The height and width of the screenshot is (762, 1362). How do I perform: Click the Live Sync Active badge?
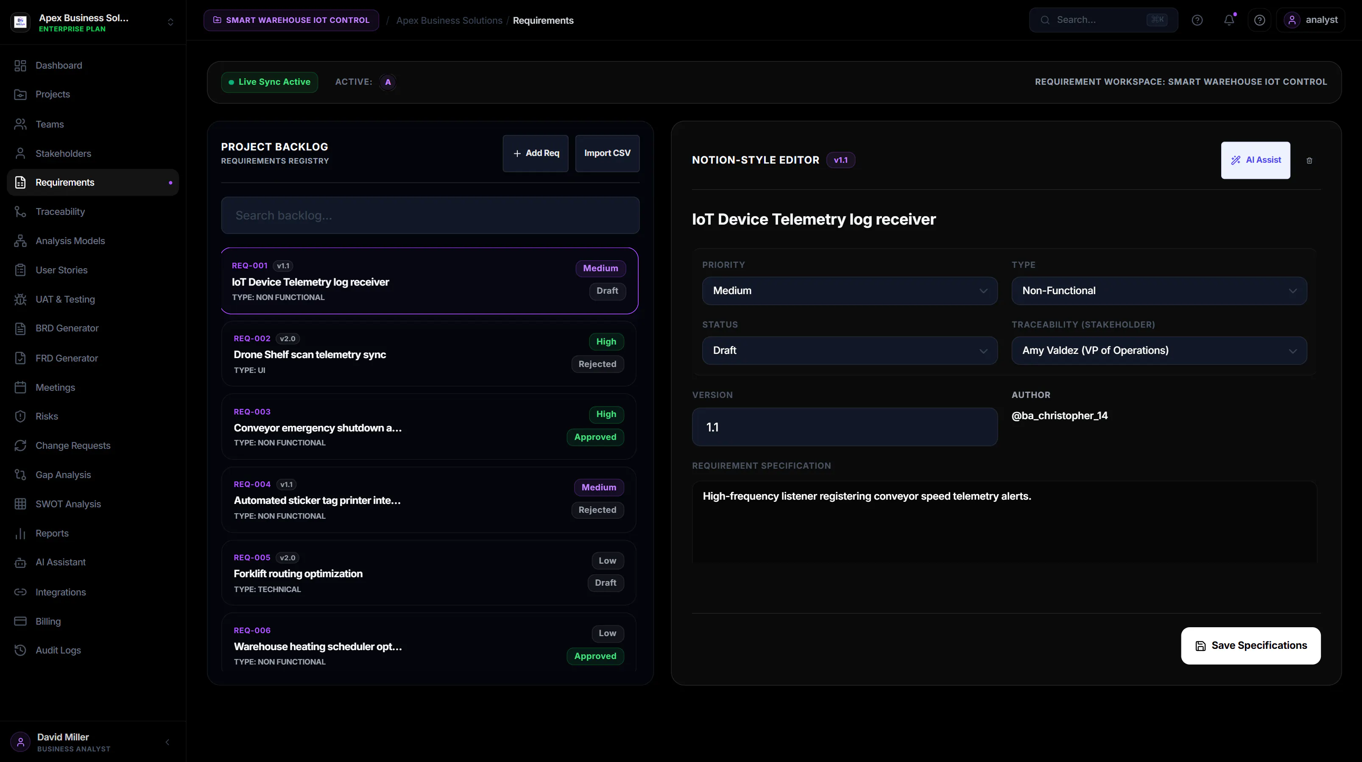click(x=269, y=82)
